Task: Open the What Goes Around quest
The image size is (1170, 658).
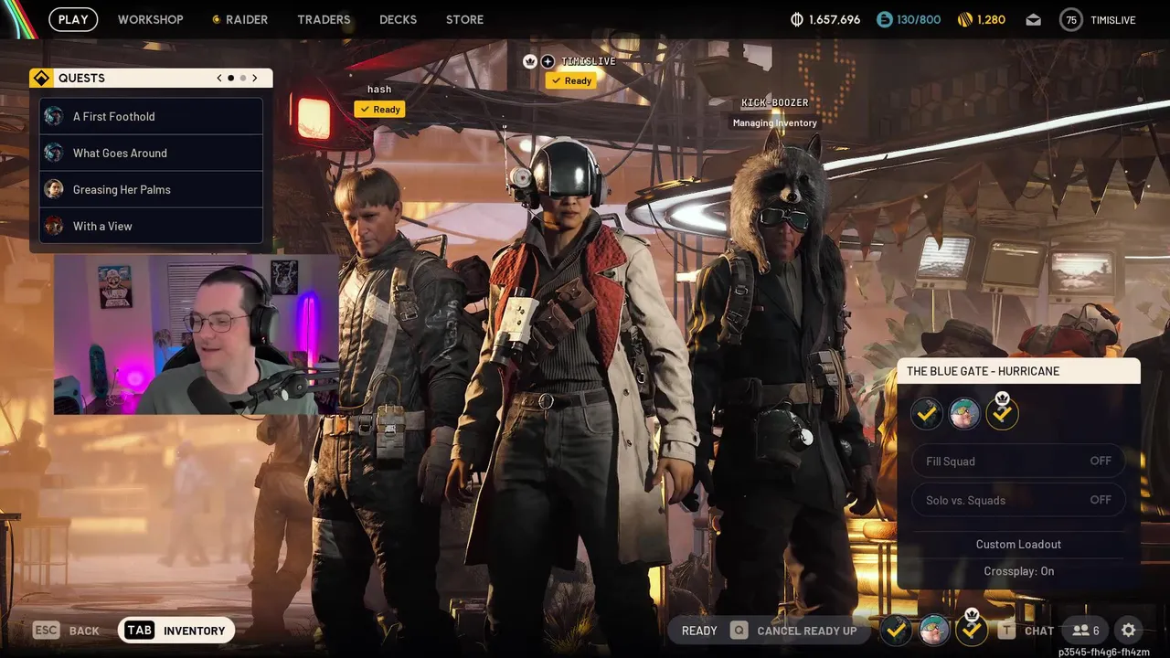Action: point(151,153)
